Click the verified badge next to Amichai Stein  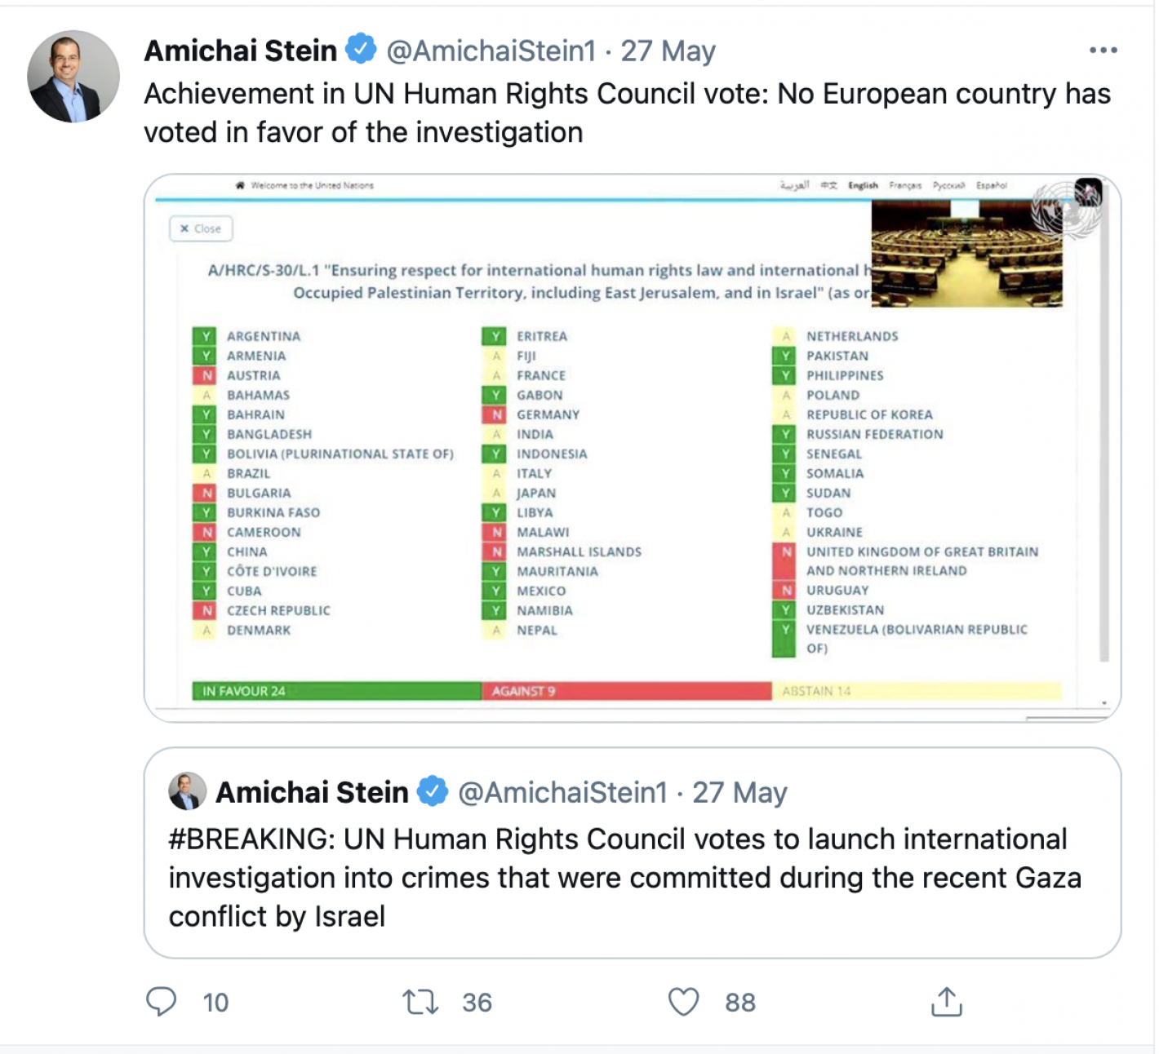pyautogui.click(x=361, y=50)
